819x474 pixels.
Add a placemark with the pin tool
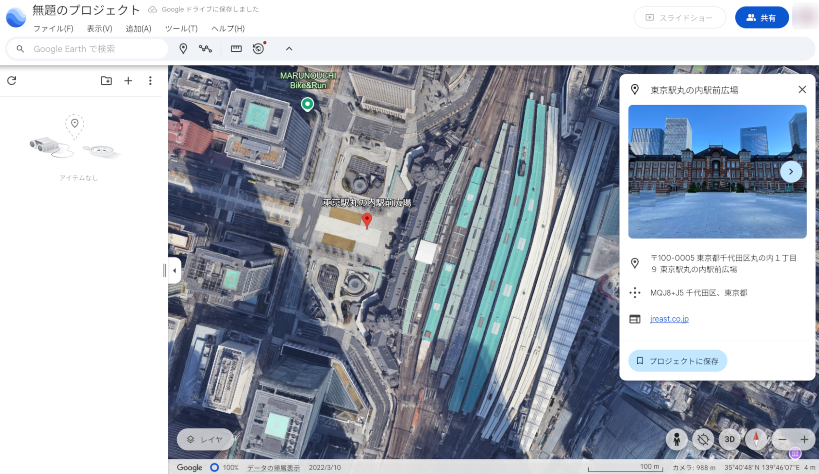pyautogui.click(x=183, y=49)
